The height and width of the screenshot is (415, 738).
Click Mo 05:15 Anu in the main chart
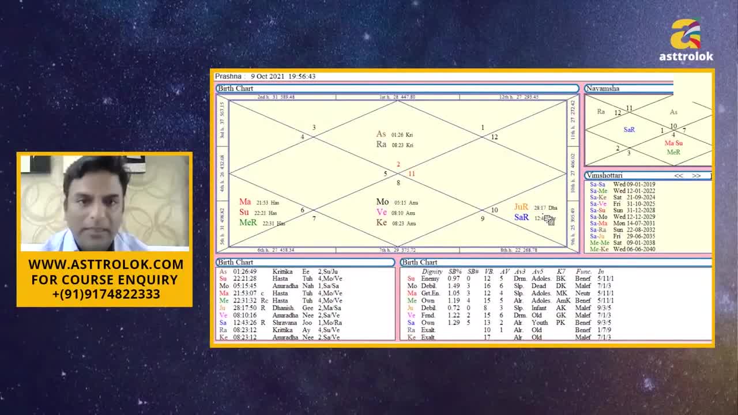[x=397, y=202]
